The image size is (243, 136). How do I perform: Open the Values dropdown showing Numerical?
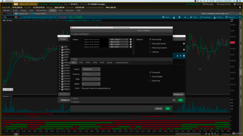tap(91, 69)
